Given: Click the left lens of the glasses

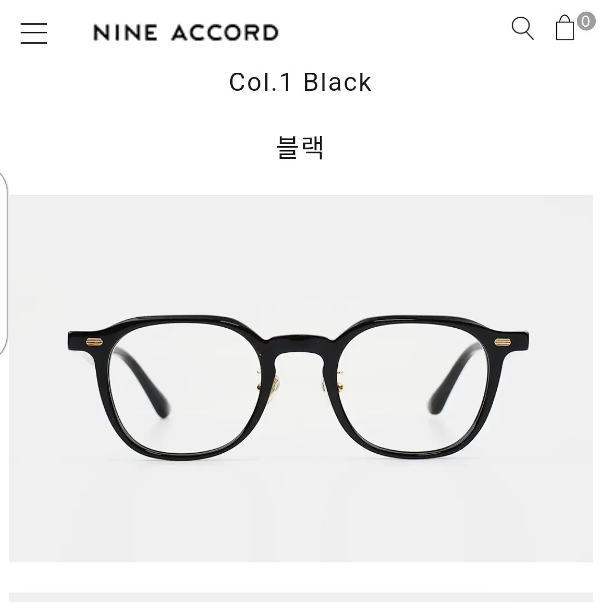Looking at the screenshot, I should 186,388.
